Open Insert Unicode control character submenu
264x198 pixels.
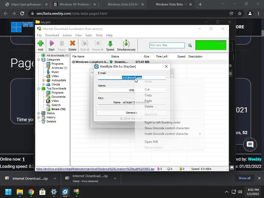pos(170,134)
